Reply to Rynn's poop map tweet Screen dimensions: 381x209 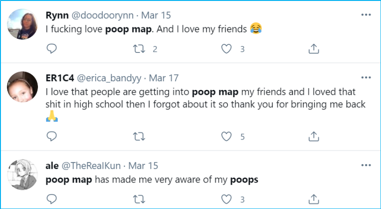tap(52, 49)
